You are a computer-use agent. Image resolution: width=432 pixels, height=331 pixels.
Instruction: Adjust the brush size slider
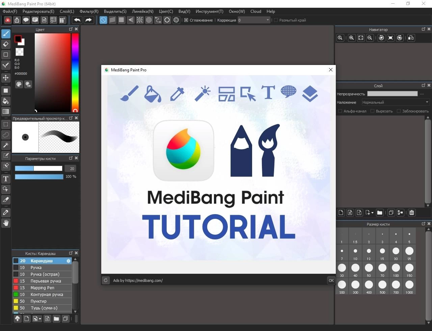(38, 168)
